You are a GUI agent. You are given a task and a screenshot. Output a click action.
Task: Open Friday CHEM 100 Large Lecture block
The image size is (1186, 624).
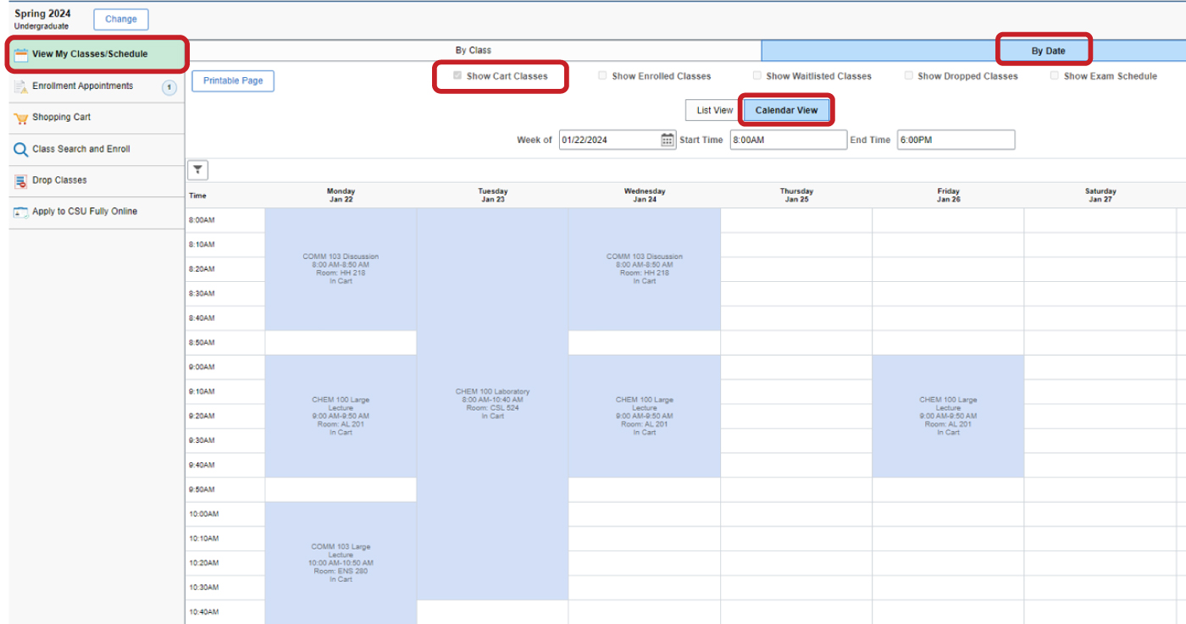tap(948, 416)
